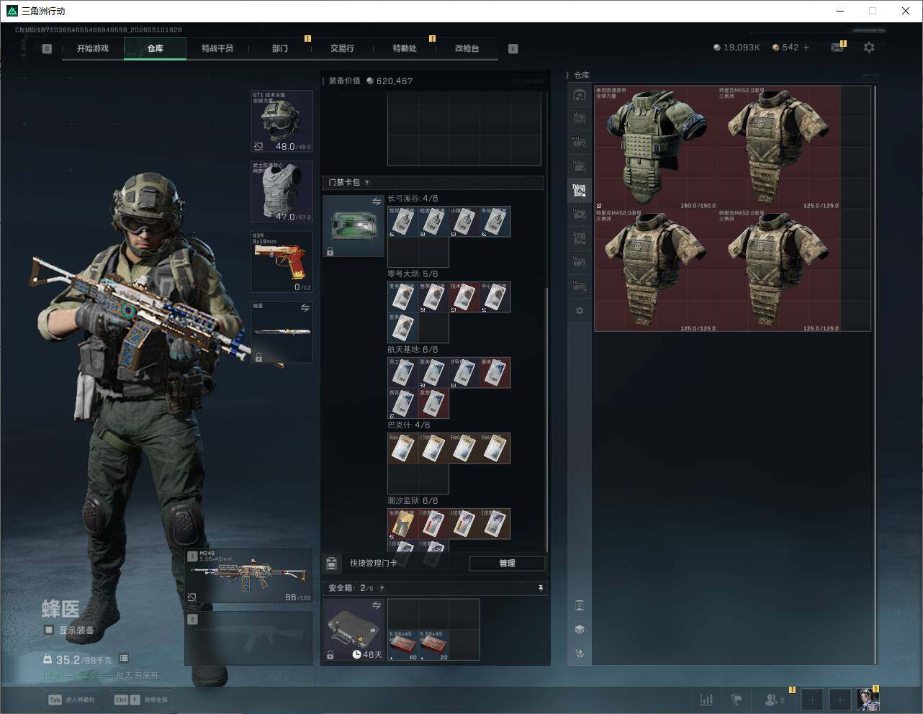Click the sort icon at storage sidebar bottom
This screenshot has height=714, width=923.
[580, 654]
